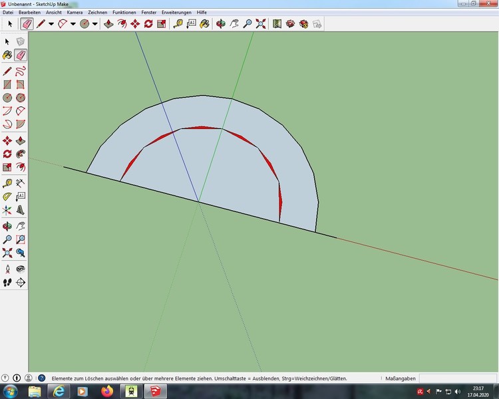Screen dimensions: 499x399
Task: Open Firefox from the taskbar
Action: coord(106,391)
